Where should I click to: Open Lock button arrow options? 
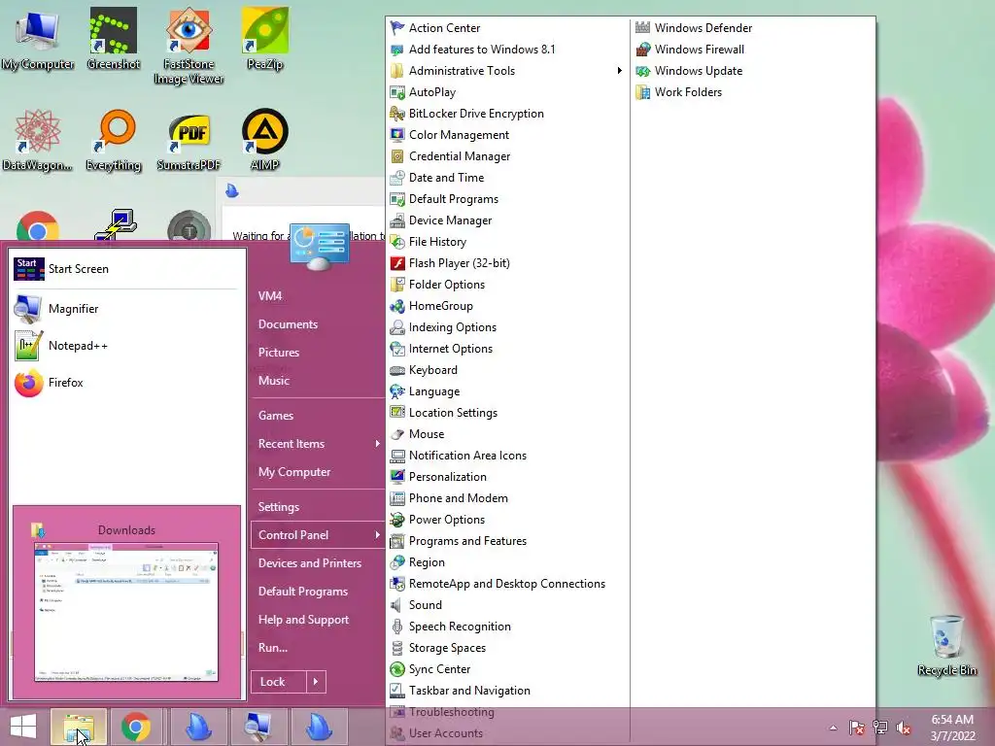click(316, 682)
